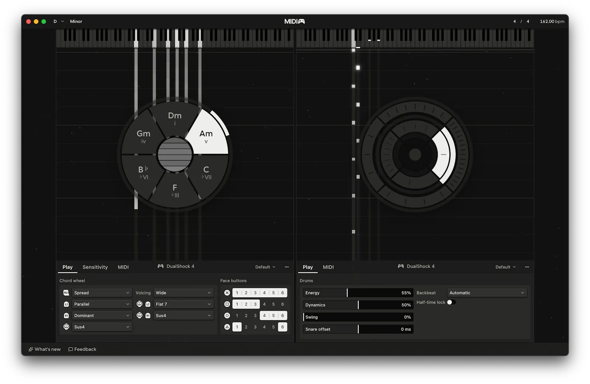This screenshot has height=384, width=590.
Task: Toggle number 4 in Square button row
Action: coord(264,304)
